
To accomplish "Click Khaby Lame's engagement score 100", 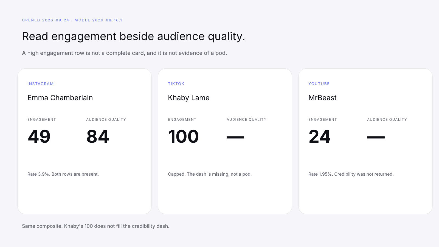I will 184,136.
